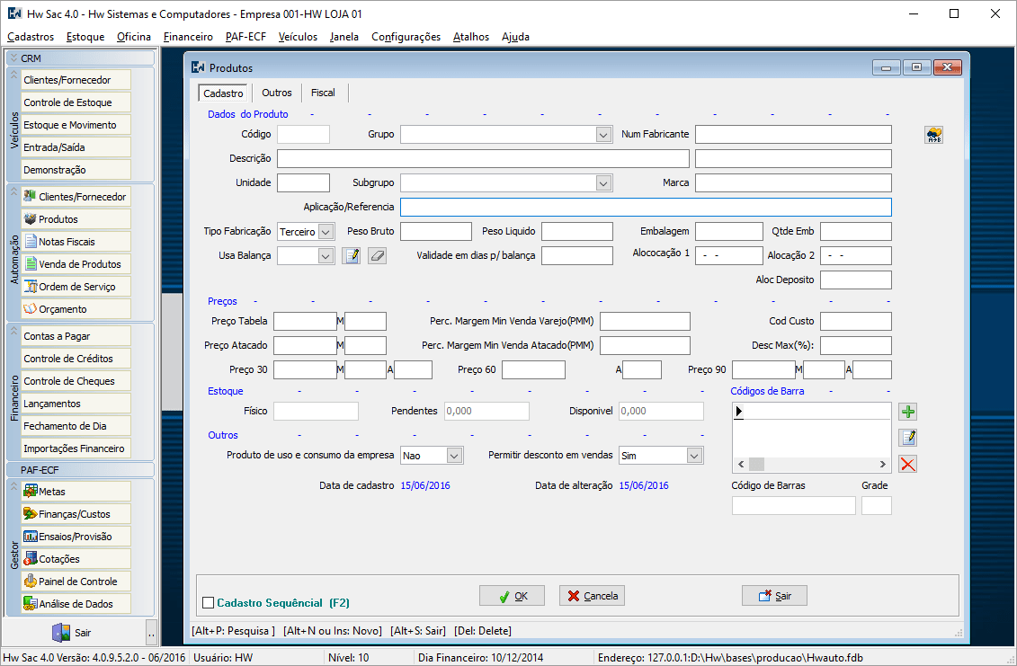Screen dimensions: 1017x666
Task: Click the Produtos window icon
Action: click(199, 67)
